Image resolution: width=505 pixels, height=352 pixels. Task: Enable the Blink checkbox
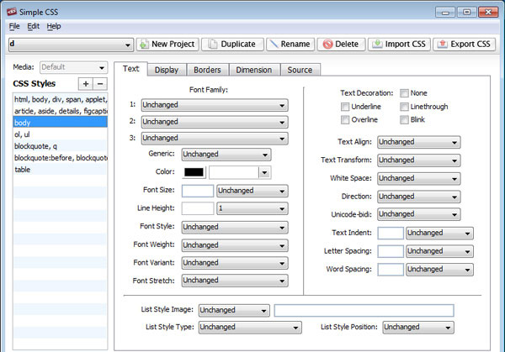pos(404,120)
